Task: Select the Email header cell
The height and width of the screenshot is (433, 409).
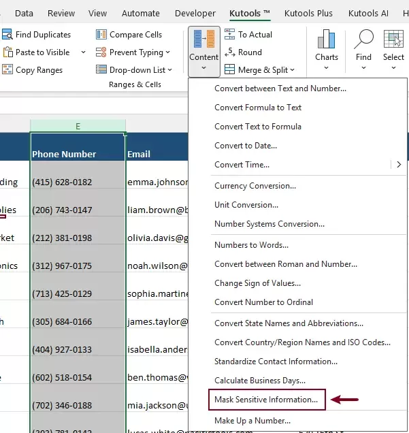Action: (157, 147)
